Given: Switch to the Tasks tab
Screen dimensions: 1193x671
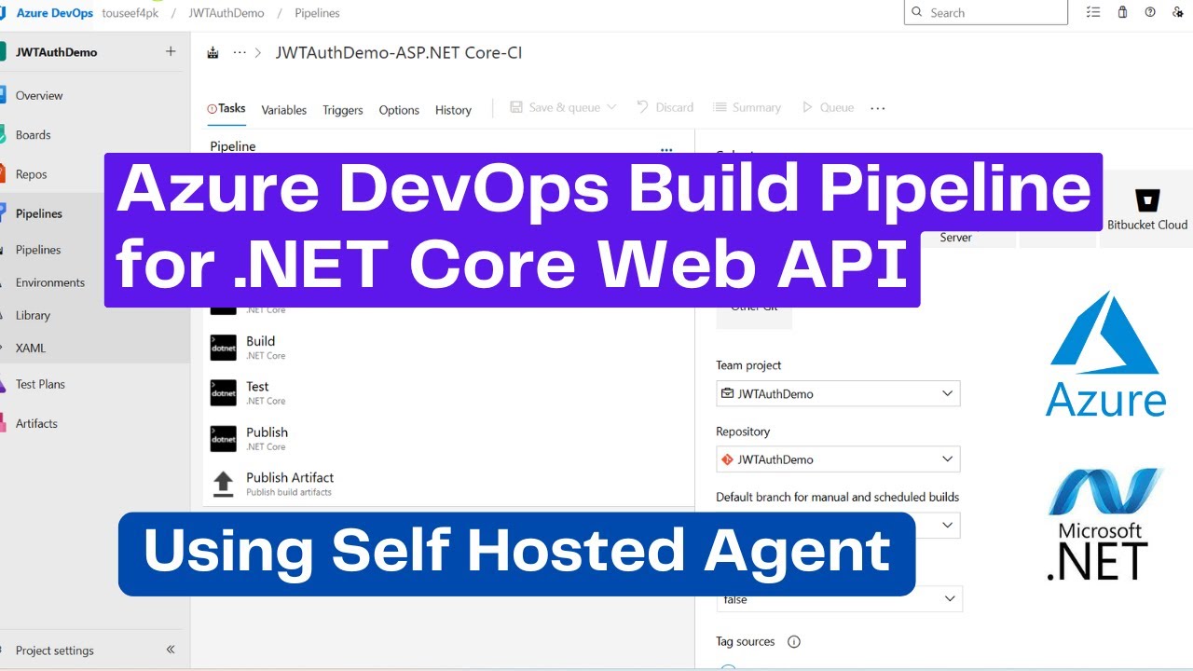Looking at the screenshot, I should coord(226,108).
